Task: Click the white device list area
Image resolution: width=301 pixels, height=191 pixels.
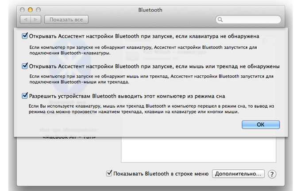Action: point(198,149)
